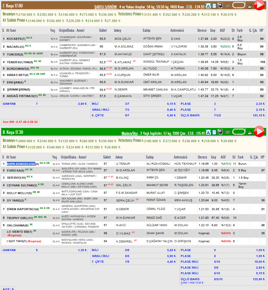Open race 8 document report icon
This screenshot has height=290, width=268.
(x=214, y=132)
